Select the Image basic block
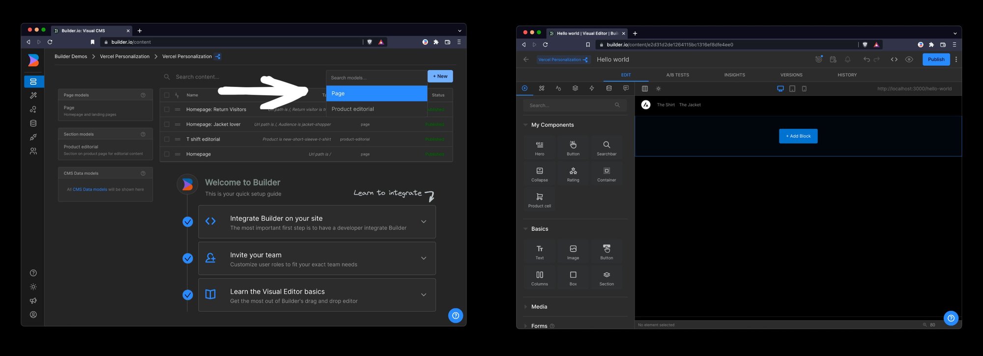This screenshot has height=356, width=983. 573,252
